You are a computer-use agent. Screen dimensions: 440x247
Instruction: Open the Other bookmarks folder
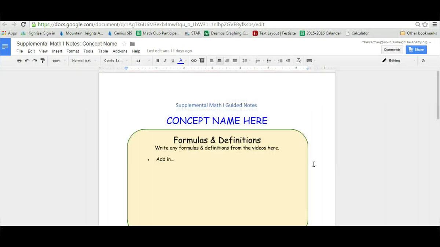coord(418,33)
